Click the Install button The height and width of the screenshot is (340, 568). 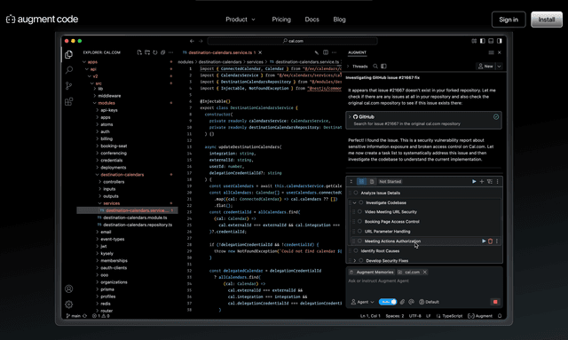(547, 20)
